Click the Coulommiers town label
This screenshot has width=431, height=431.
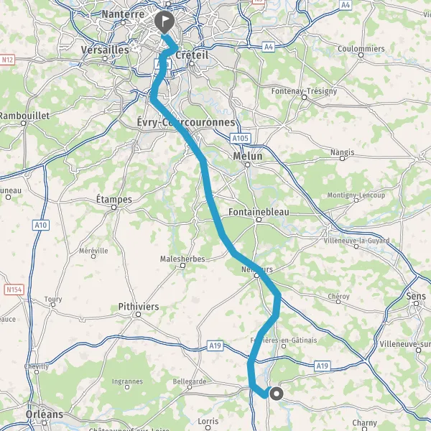pyautogui.click(x=361, y=49)
